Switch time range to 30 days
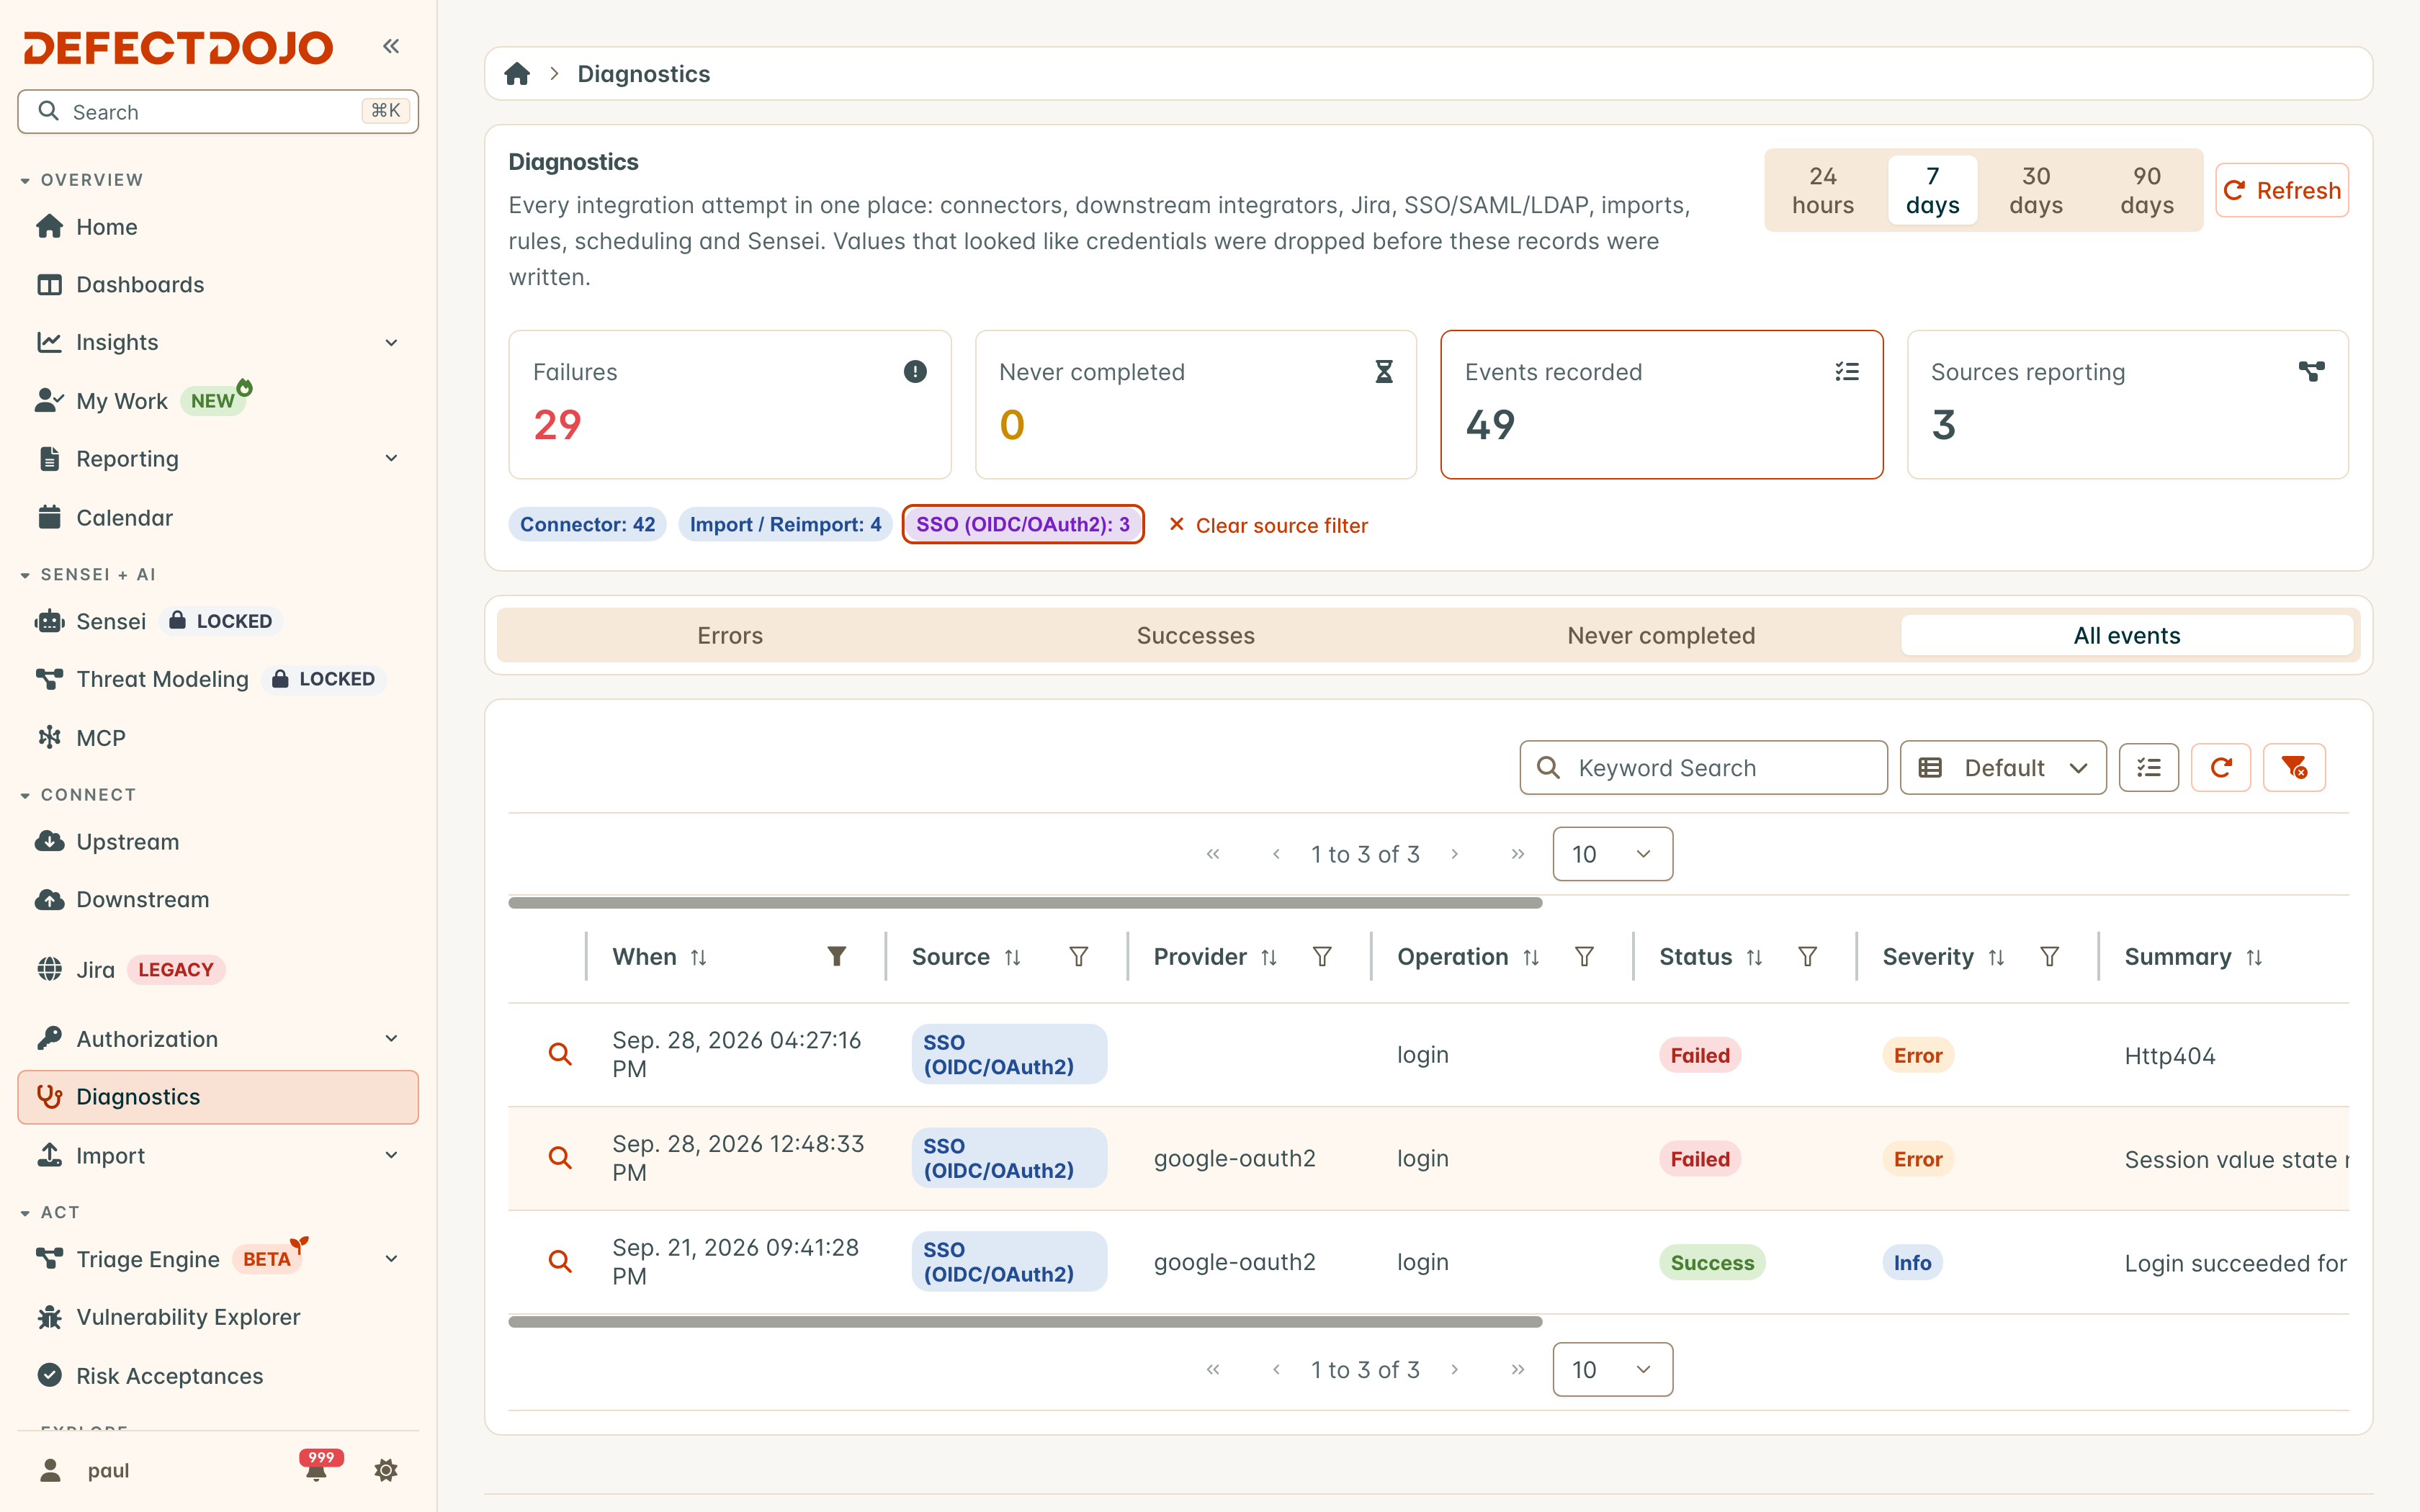This screenshot has width=2420, height=1512. click(2036, 190)
